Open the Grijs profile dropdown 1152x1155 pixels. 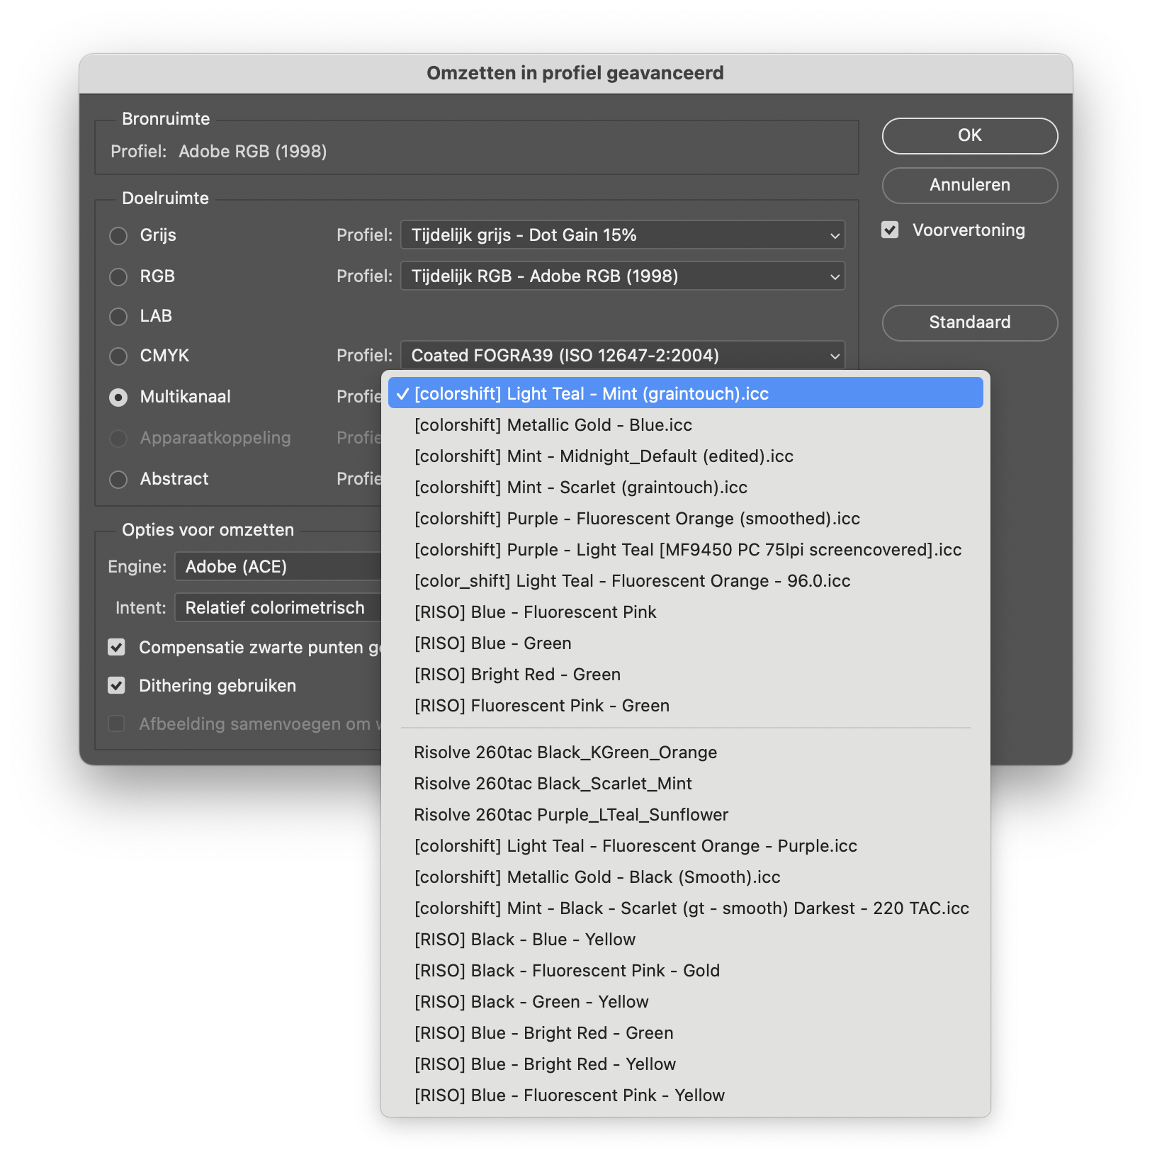coord(622,235)
